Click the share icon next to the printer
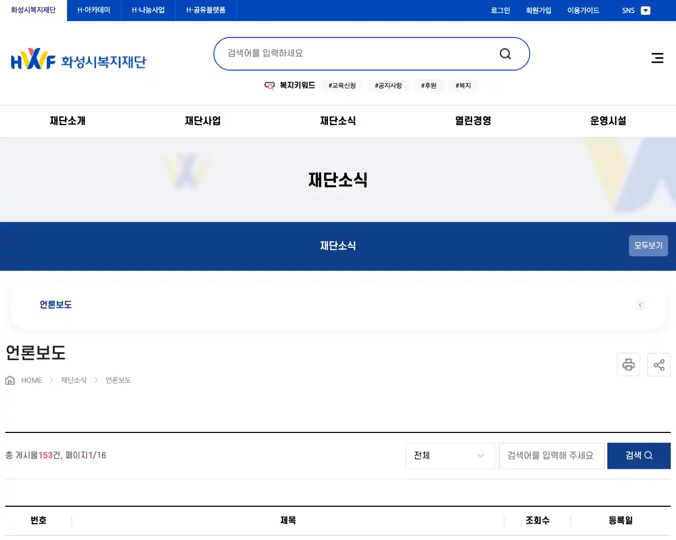 click(x=659, y=364)
